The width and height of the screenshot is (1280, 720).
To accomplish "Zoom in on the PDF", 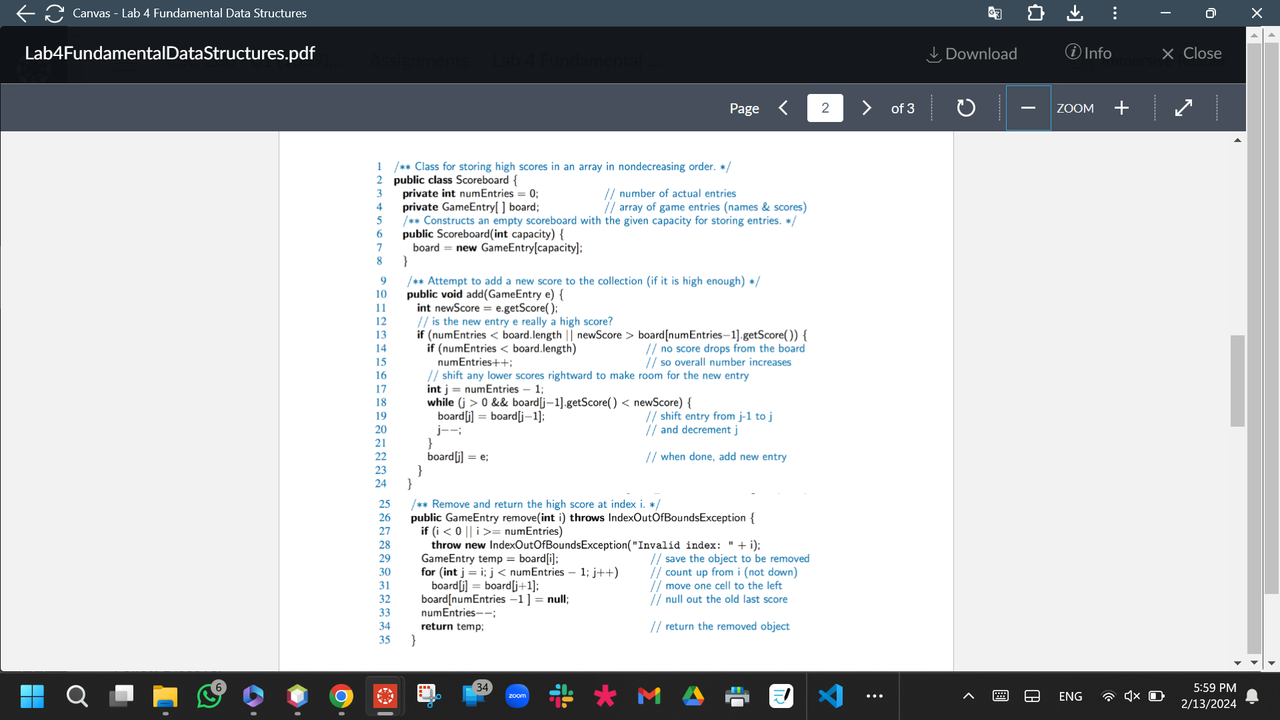I will [x=1122, y=107].
